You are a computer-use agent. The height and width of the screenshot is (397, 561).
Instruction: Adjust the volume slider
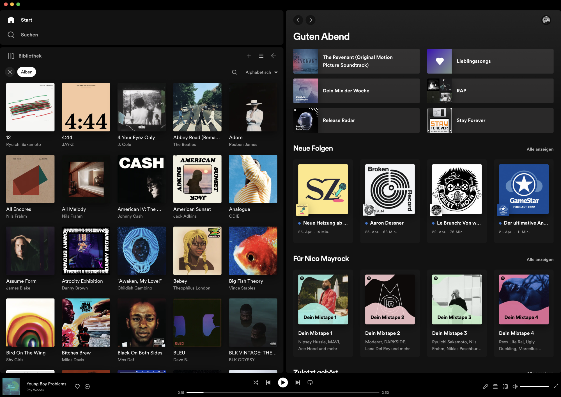pyautogui.click(x=534, y=387)
